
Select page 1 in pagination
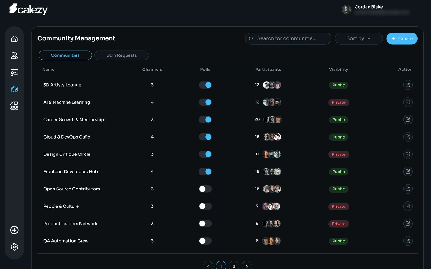221,266
